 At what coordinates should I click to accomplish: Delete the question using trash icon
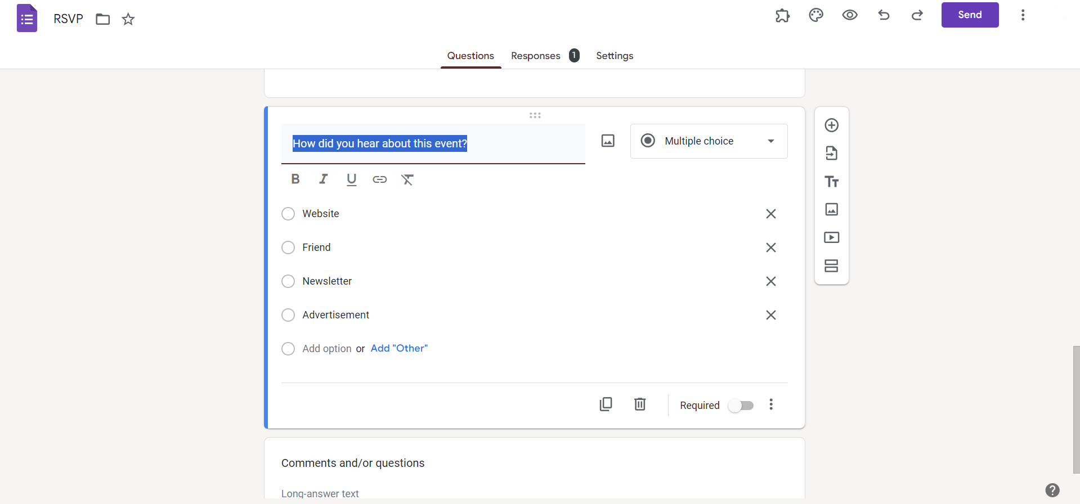click(x=640, y=404)
